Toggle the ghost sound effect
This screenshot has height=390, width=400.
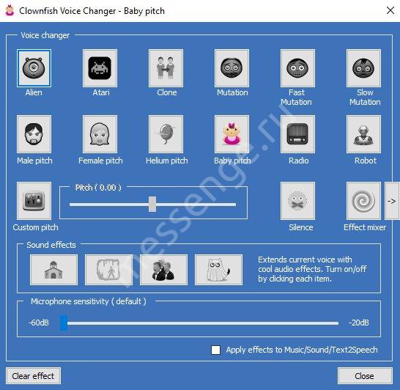pos(218,270)
